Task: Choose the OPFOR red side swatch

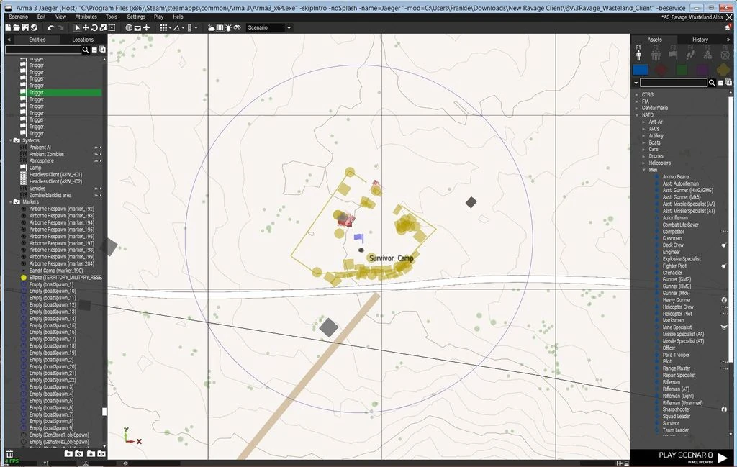Action: 661,70
